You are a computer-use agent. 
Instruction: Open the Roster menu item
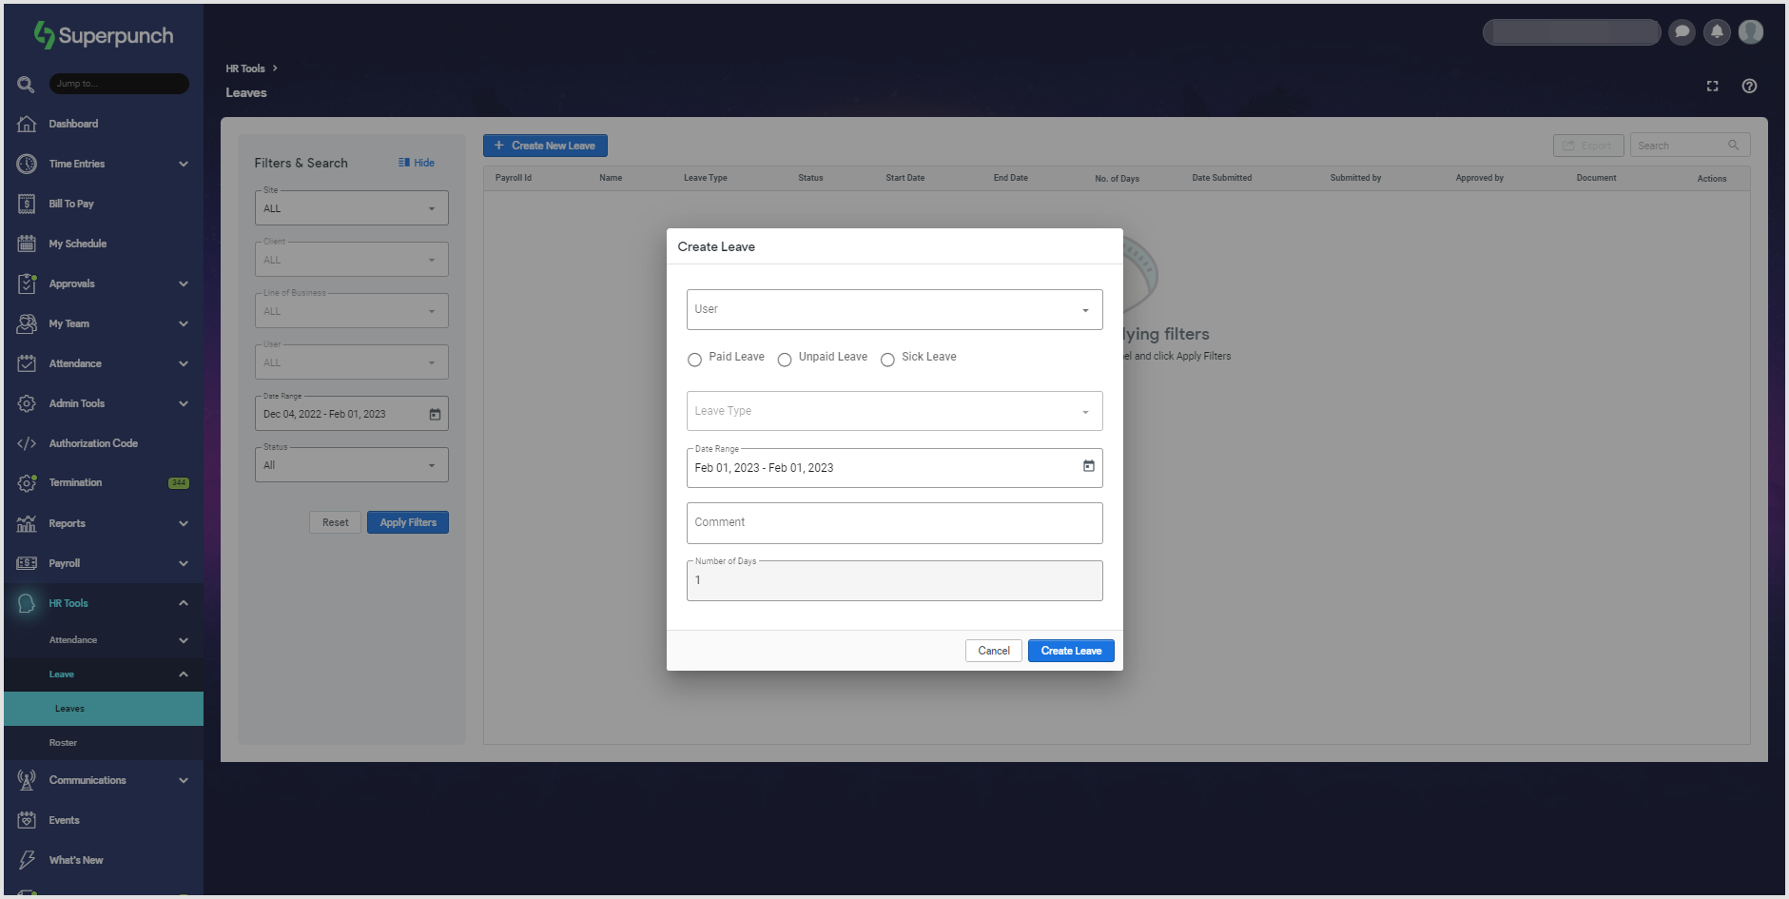(64, 743)
